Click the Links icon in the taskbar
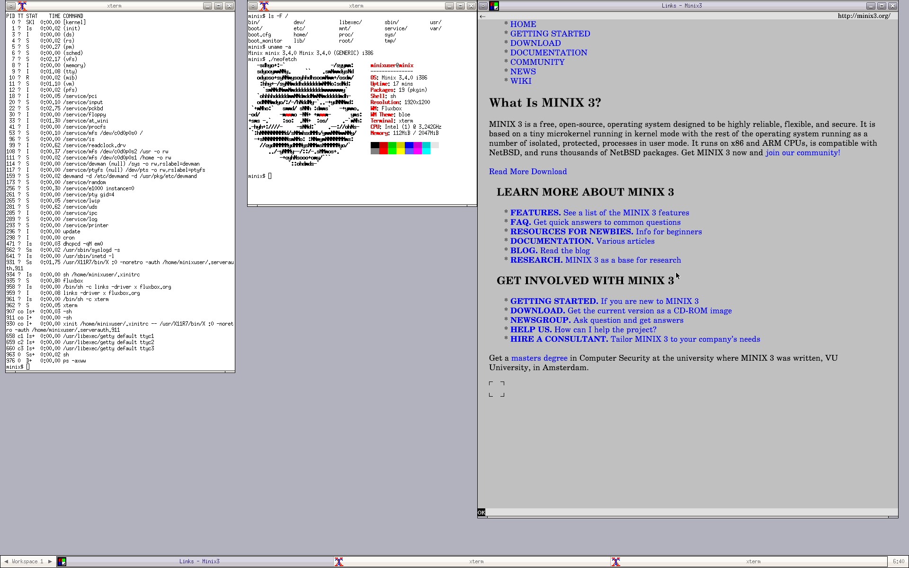The image size is (909, 568). click(x=62, y=561)
